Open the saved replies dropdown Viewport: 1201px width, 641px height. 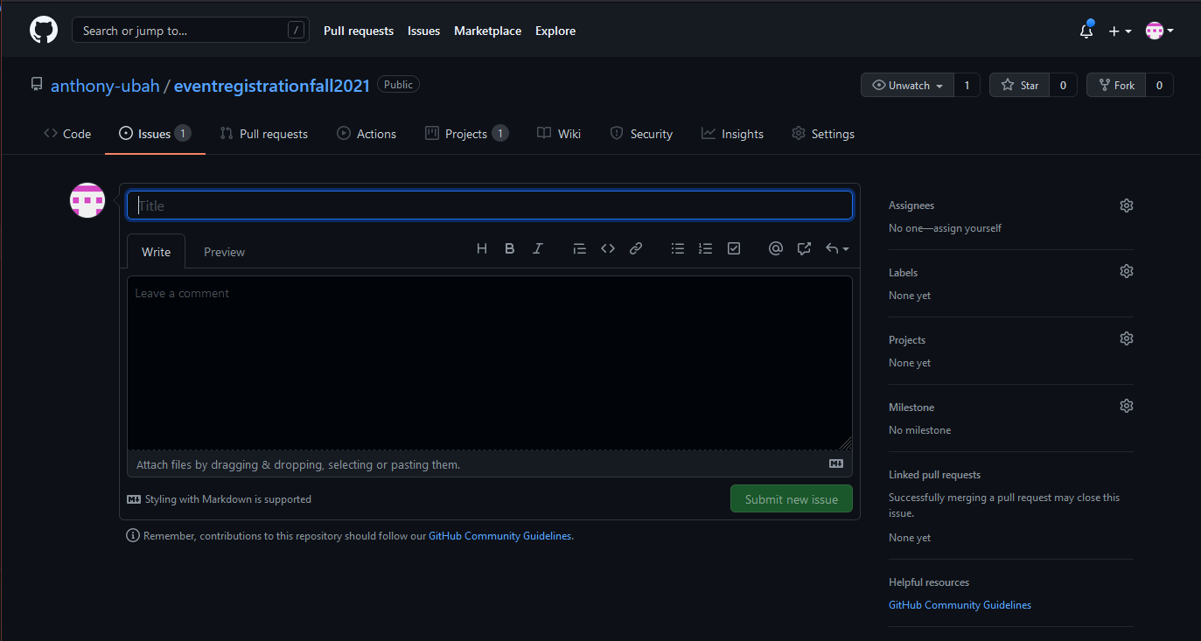click(x=837, y=249)
